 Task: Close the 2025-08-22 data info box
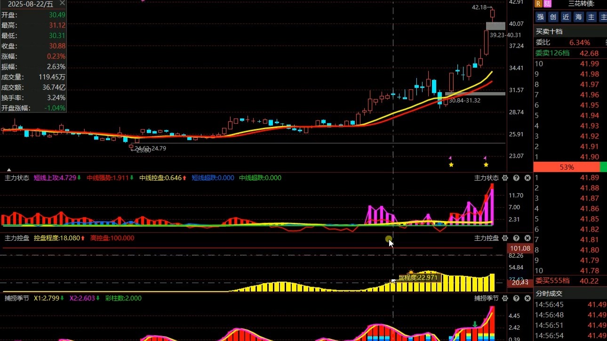point(62,4)
